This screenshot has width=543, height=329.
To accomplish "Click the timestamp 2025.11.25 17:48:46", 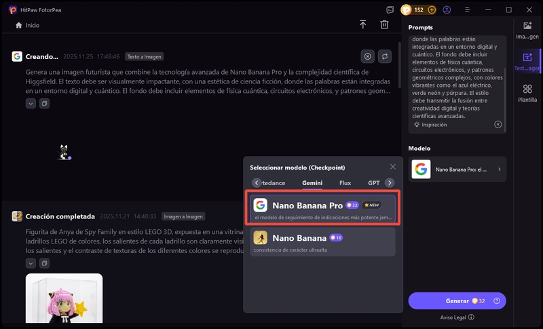I will [x=92, y=57].
